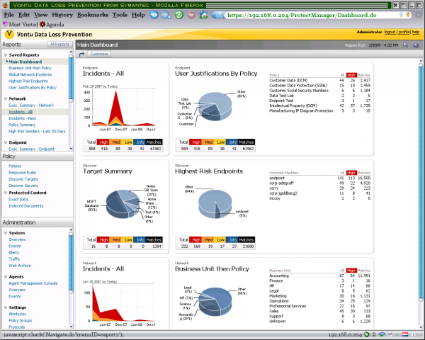Open the File menu
This screenshot has width=425, height=340.
click(9, 15)
